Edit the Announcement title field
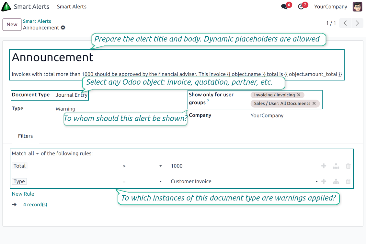366x244 pixels. [52, 57]
